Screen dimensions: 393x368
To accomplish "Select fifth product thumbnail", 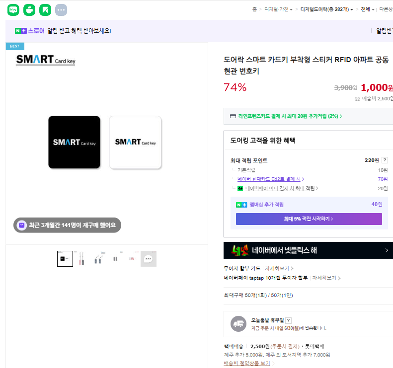I will 132,259.
